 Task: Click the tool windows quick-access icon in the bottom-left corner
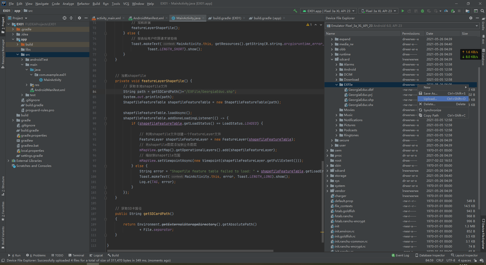3,260
